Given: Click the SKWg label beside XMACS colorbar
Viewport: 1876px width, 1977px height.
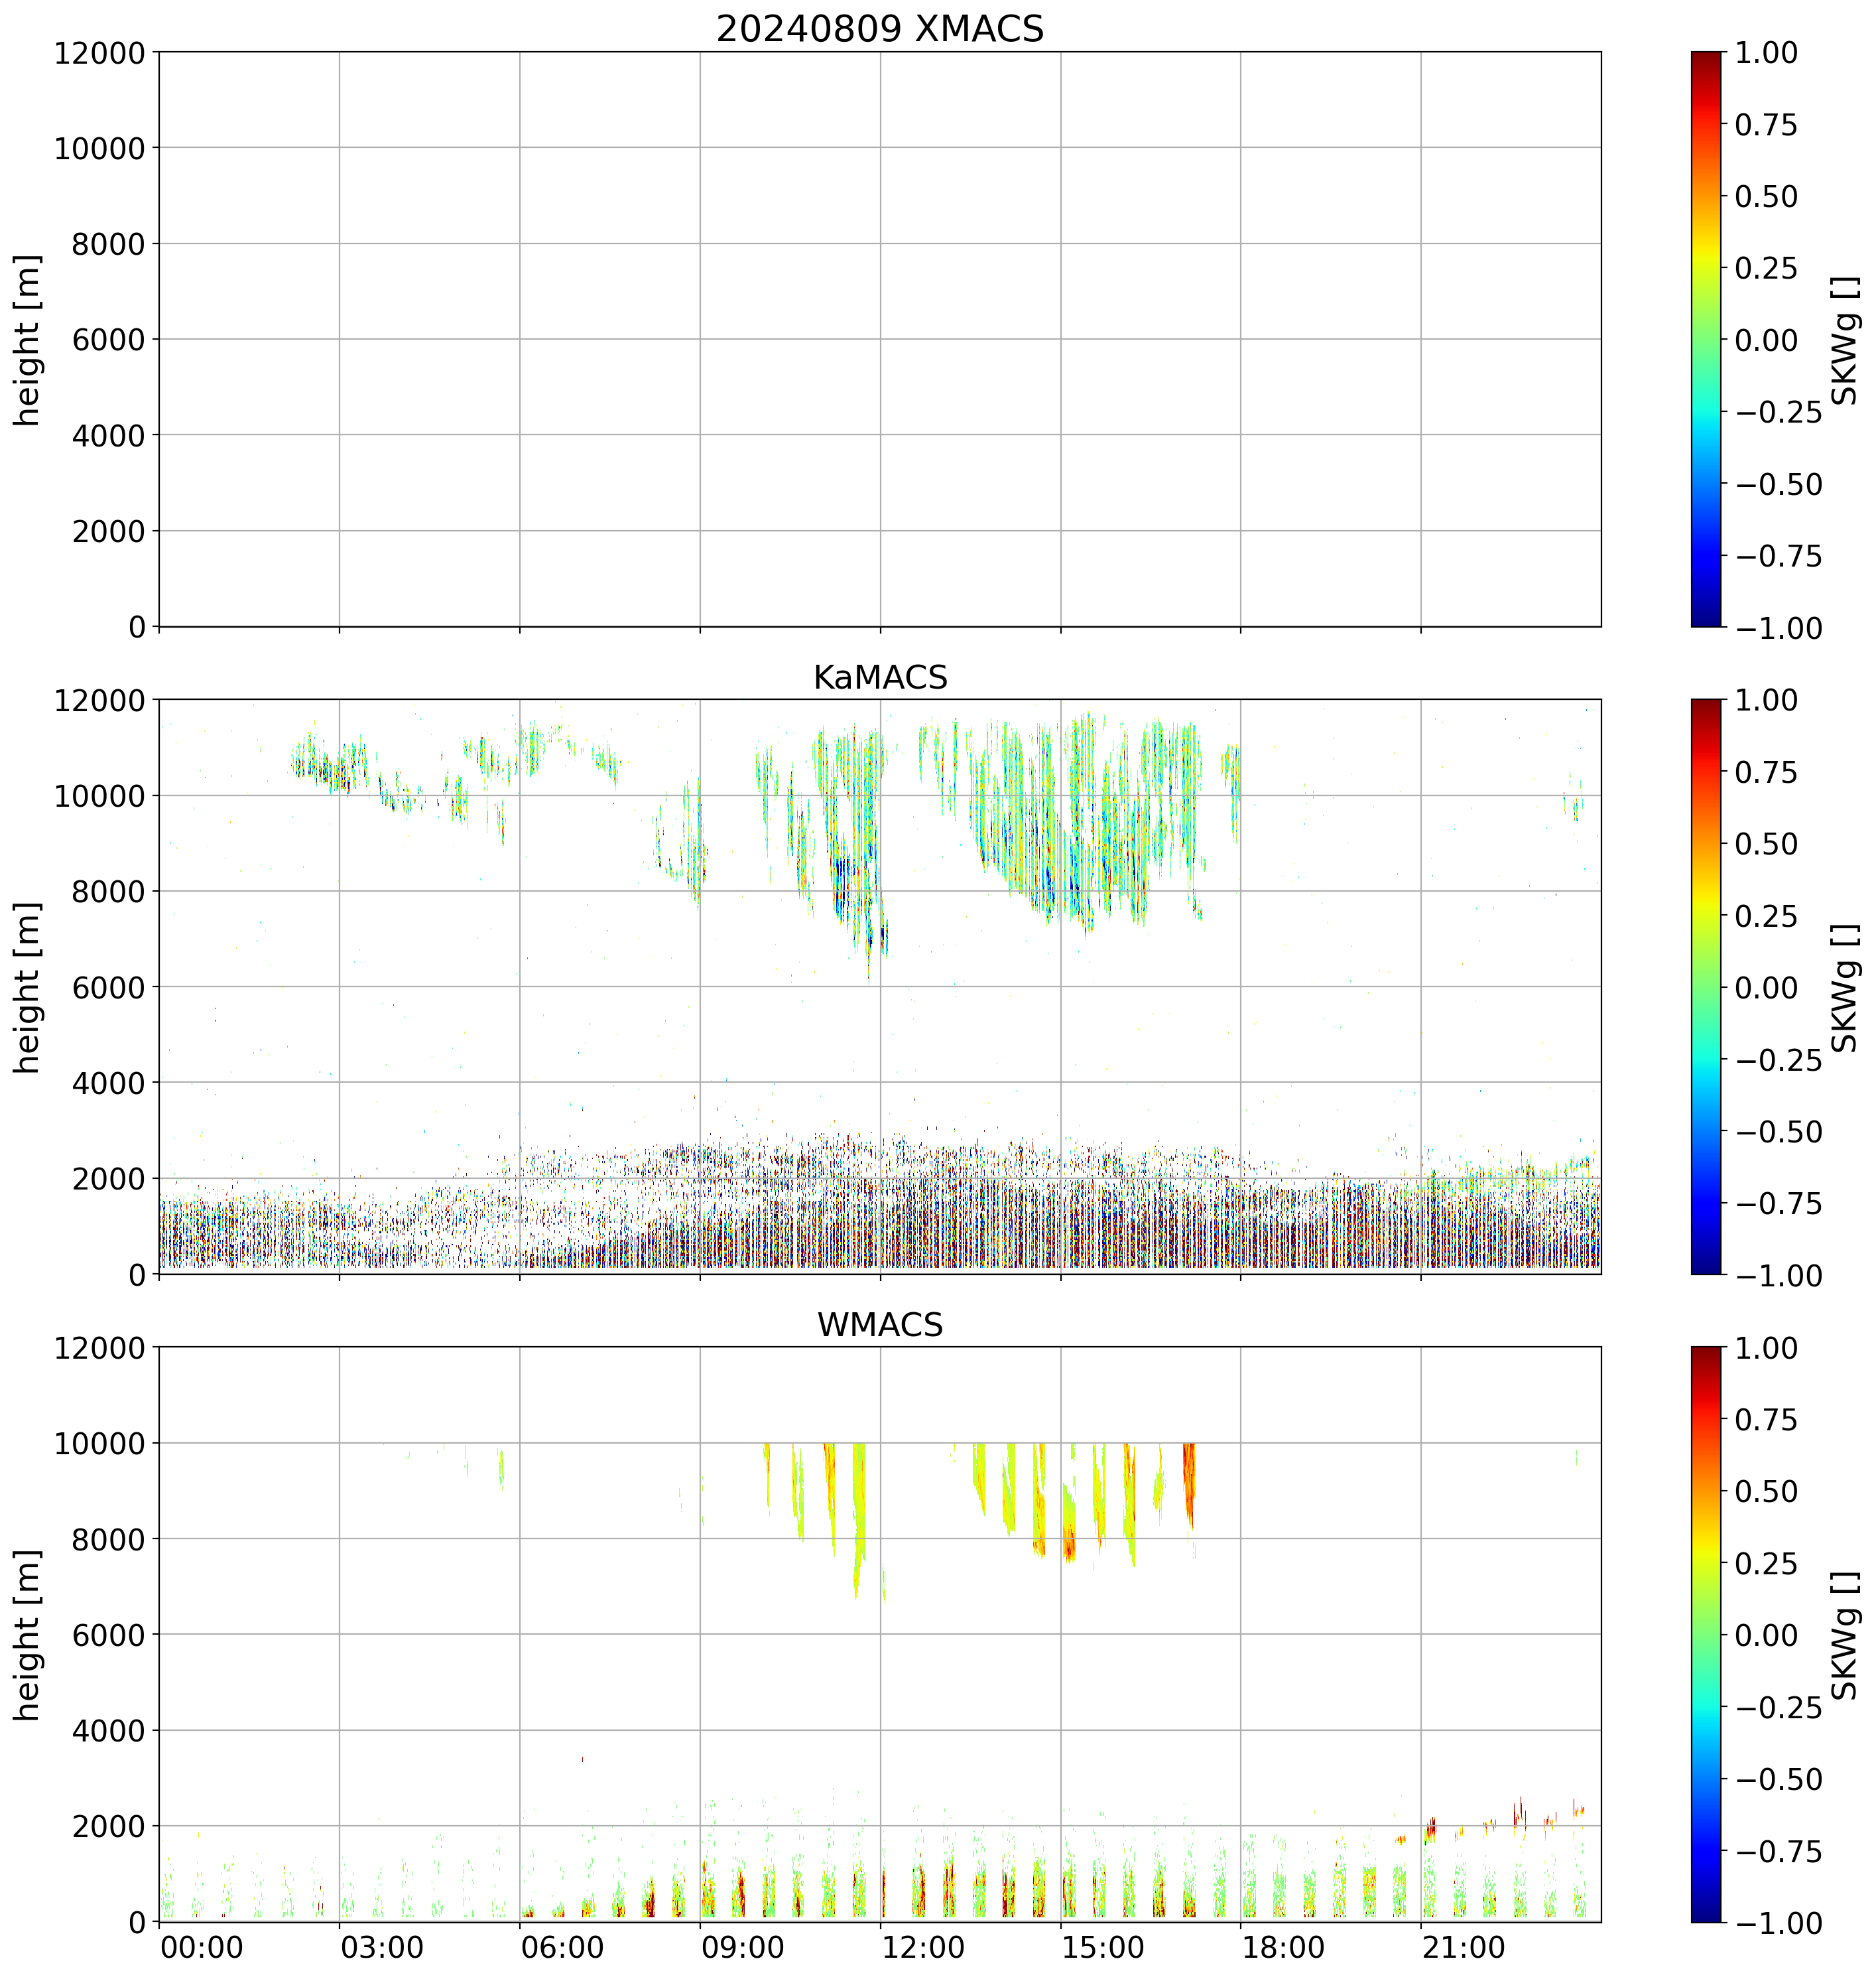Looking at the screenshot, I should [1844, 339].
